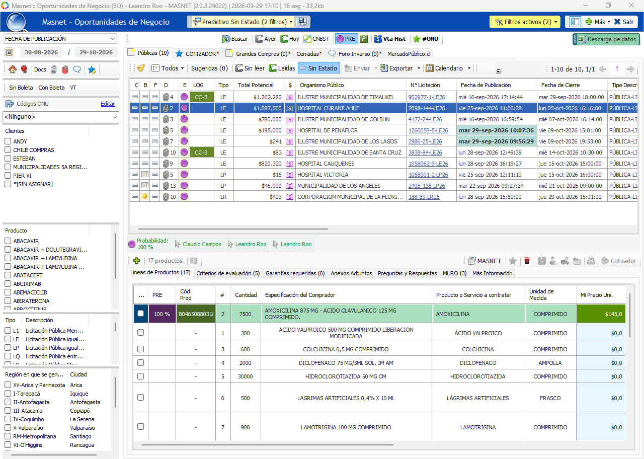Click the [$] icon in Hospital Cauquenes row
Viewport: 644px width, 459px height.
290,164
